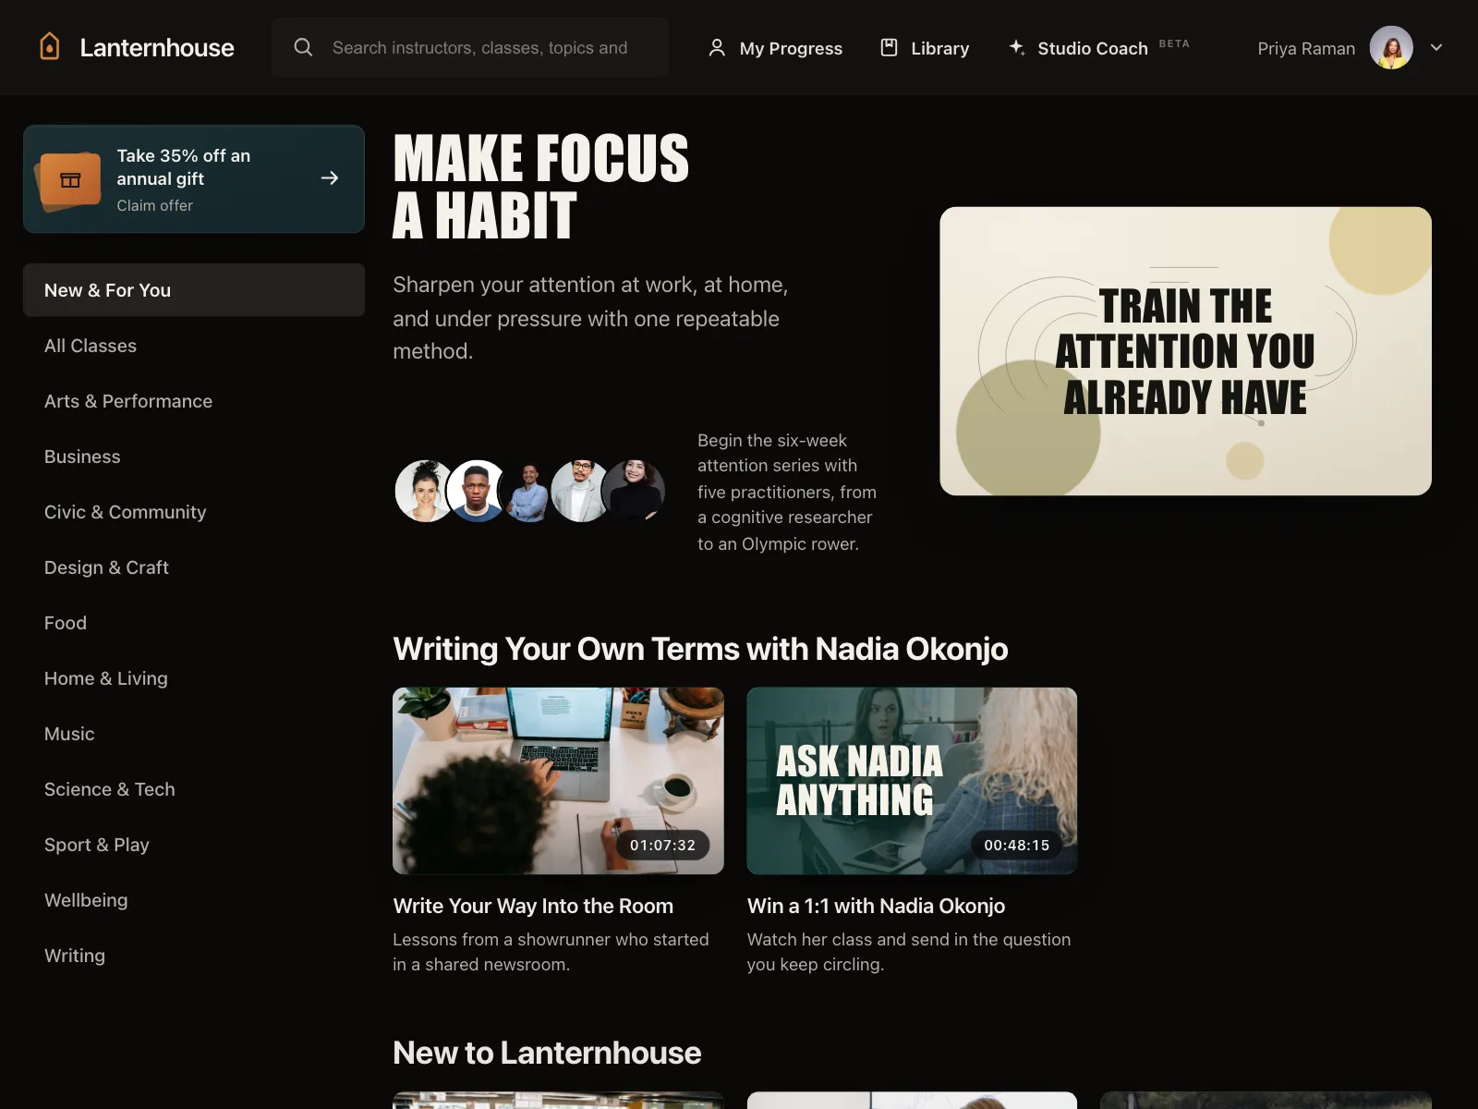The image size is (1478, 1109).
Task: Open the Music category
Action: (194, 734)
